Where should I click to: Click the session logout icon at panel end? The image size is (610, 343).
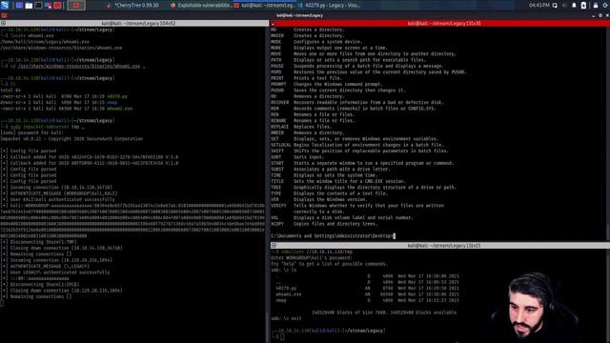pyautogui.click(x=606, y=6)
